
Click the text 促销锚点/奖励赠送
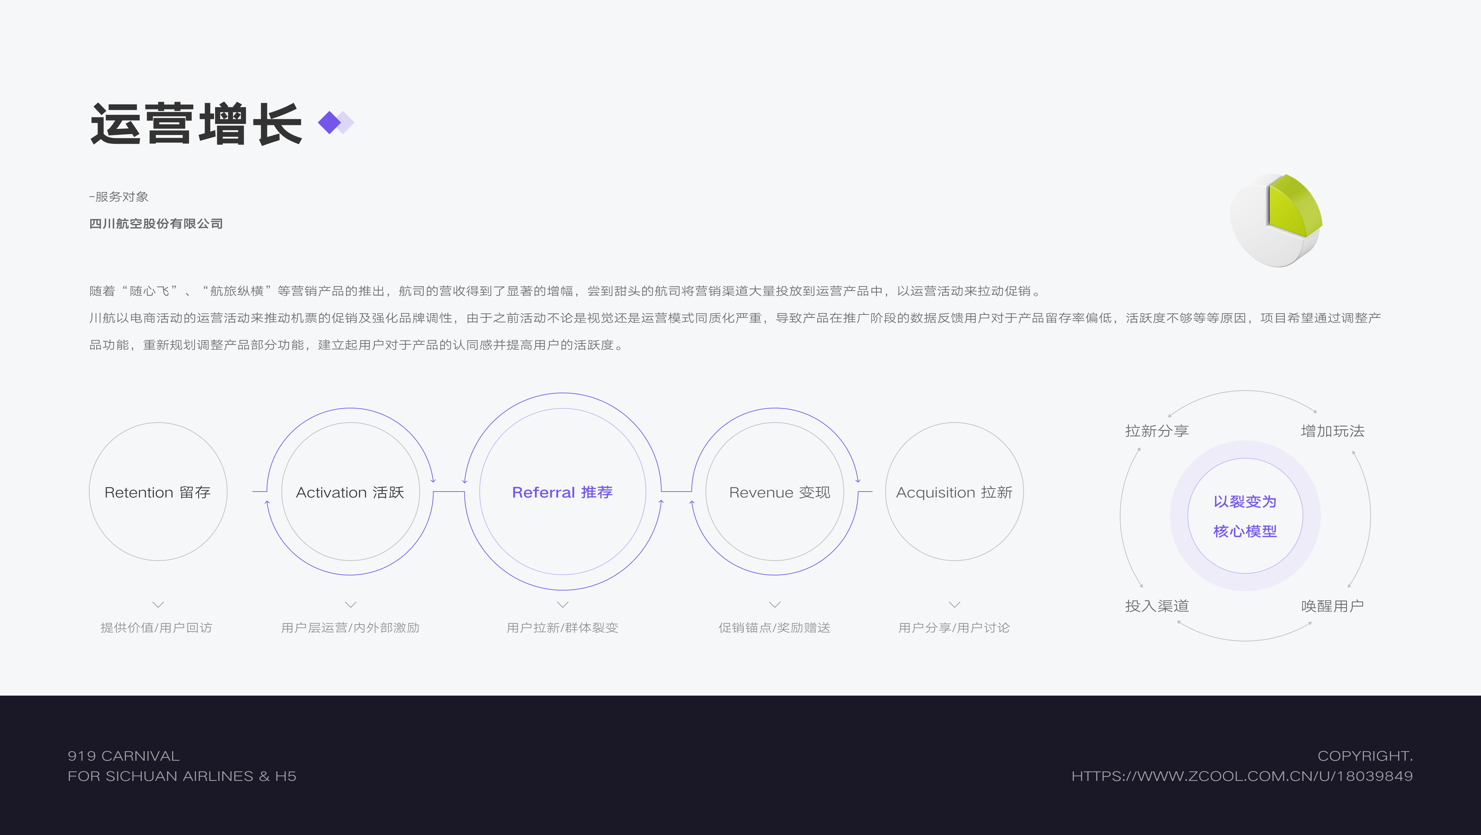[774, 627]
